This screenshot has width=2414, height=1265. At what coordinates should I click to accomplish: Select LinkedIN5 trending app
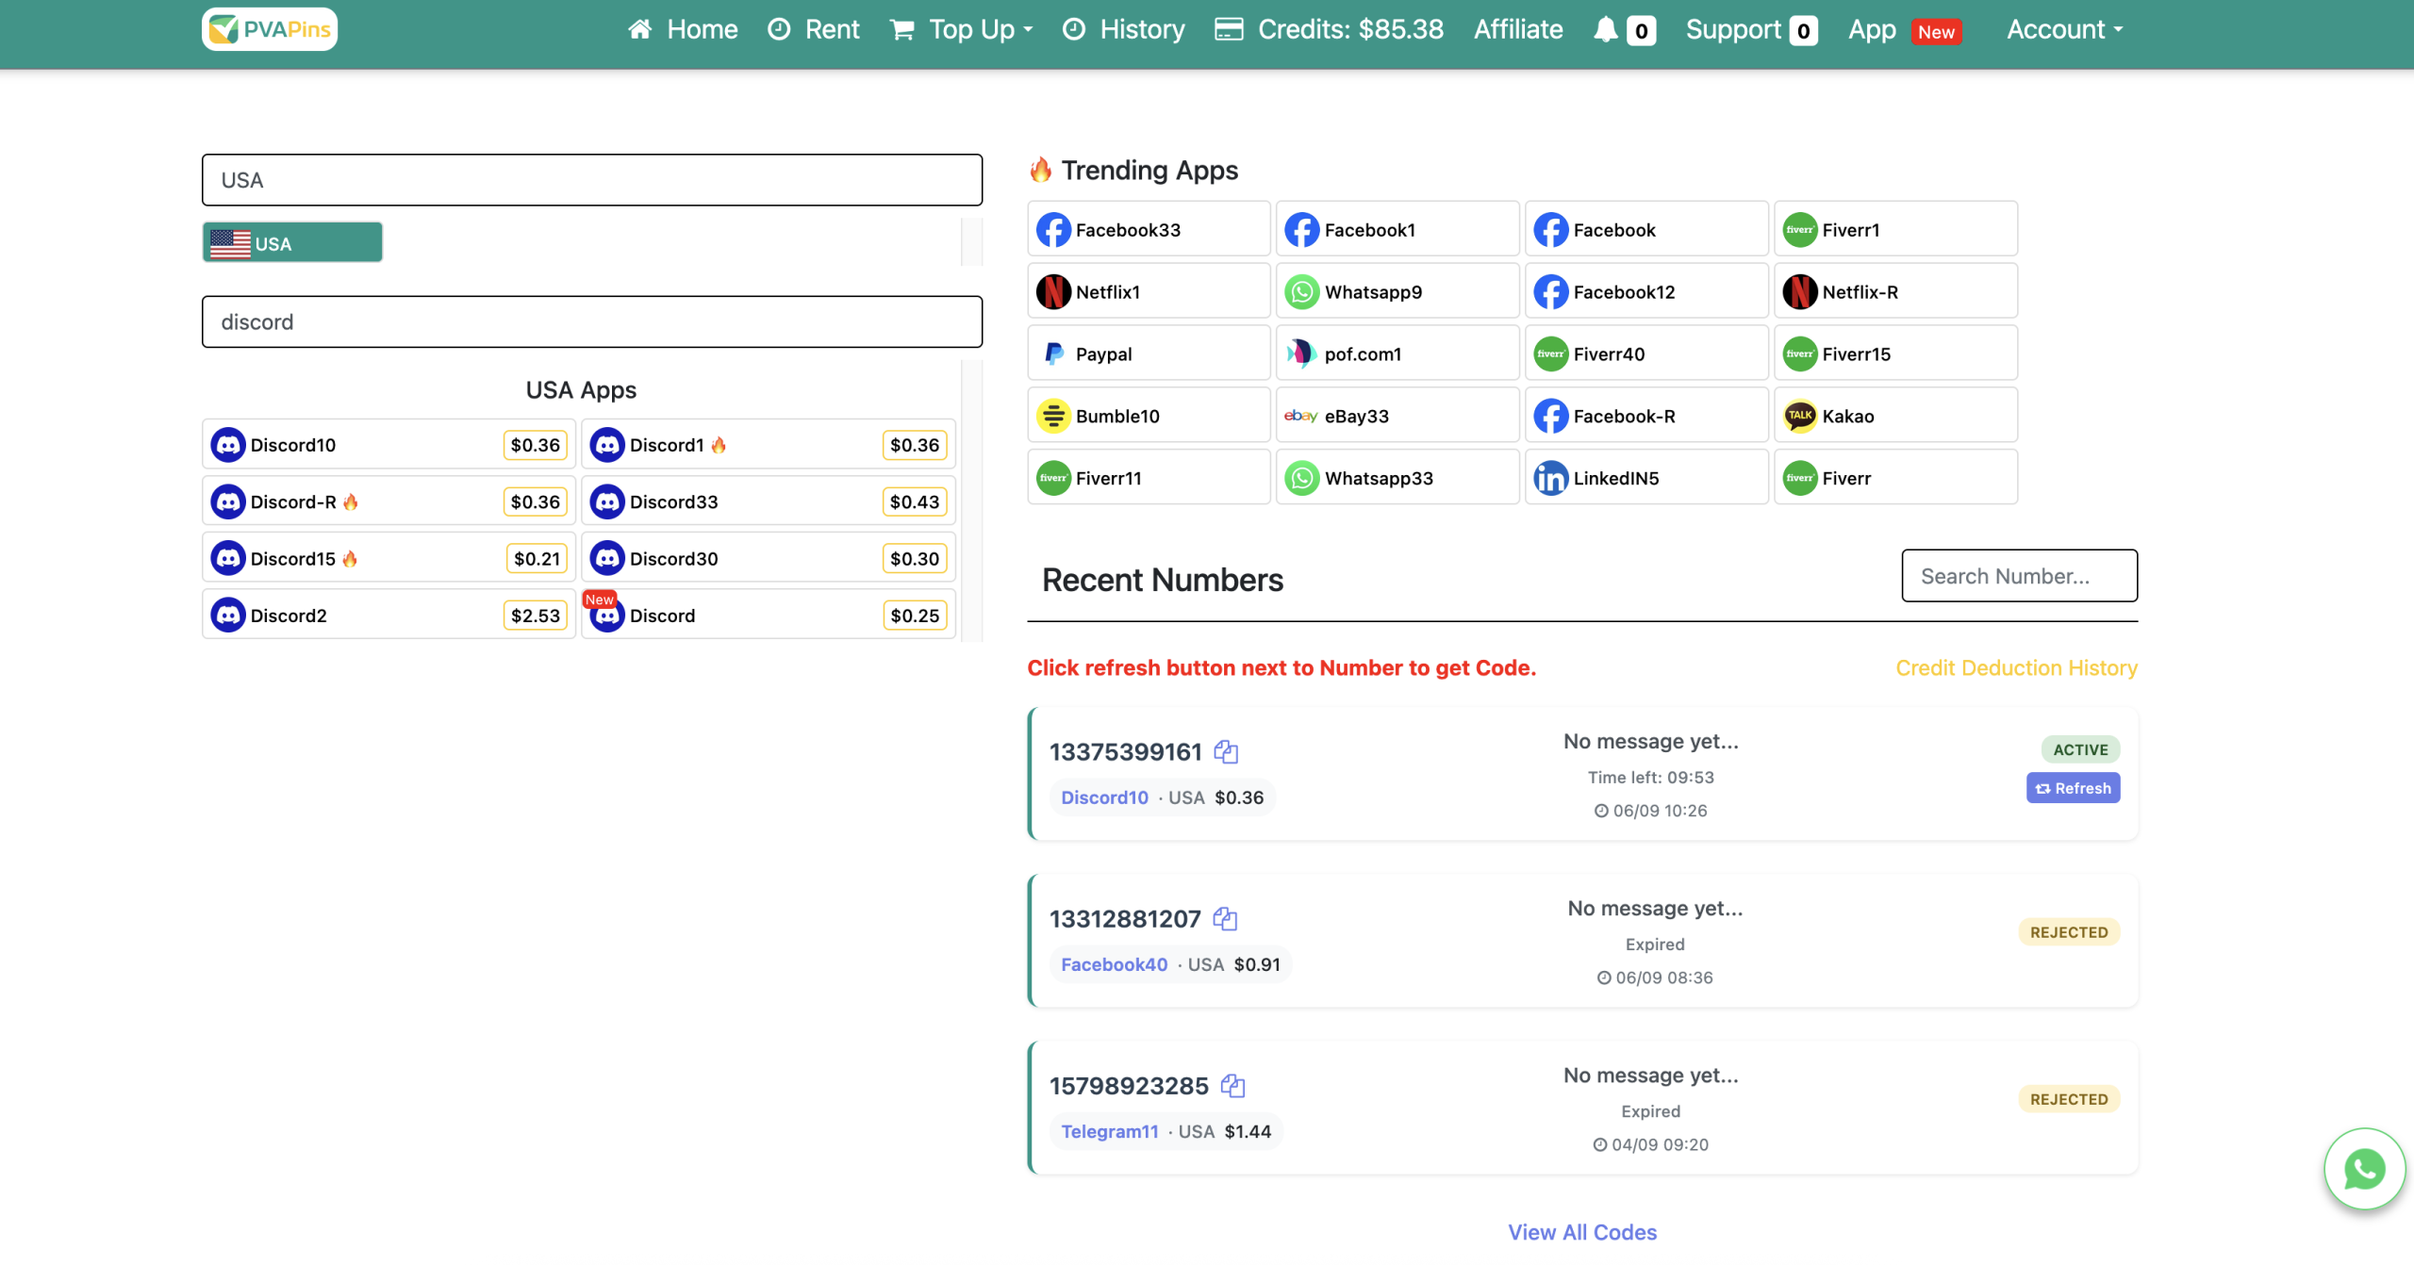pyautogui.click(x=1646, y=478)
